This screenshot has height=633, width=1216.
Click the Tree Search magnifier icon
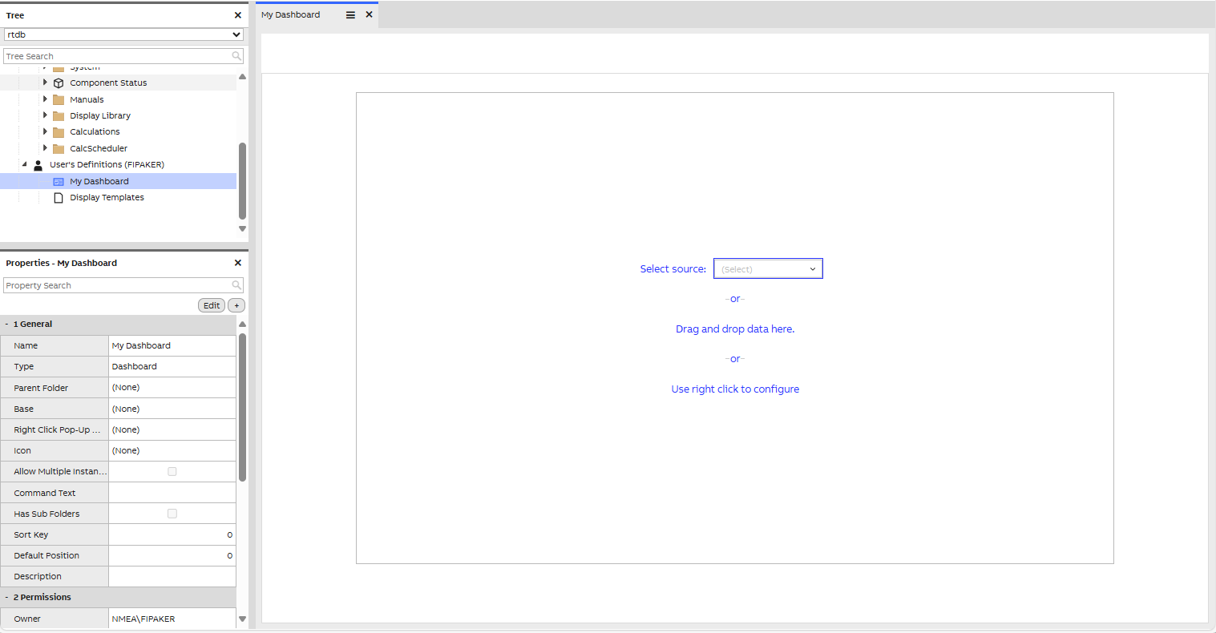(x=235, y=55)
